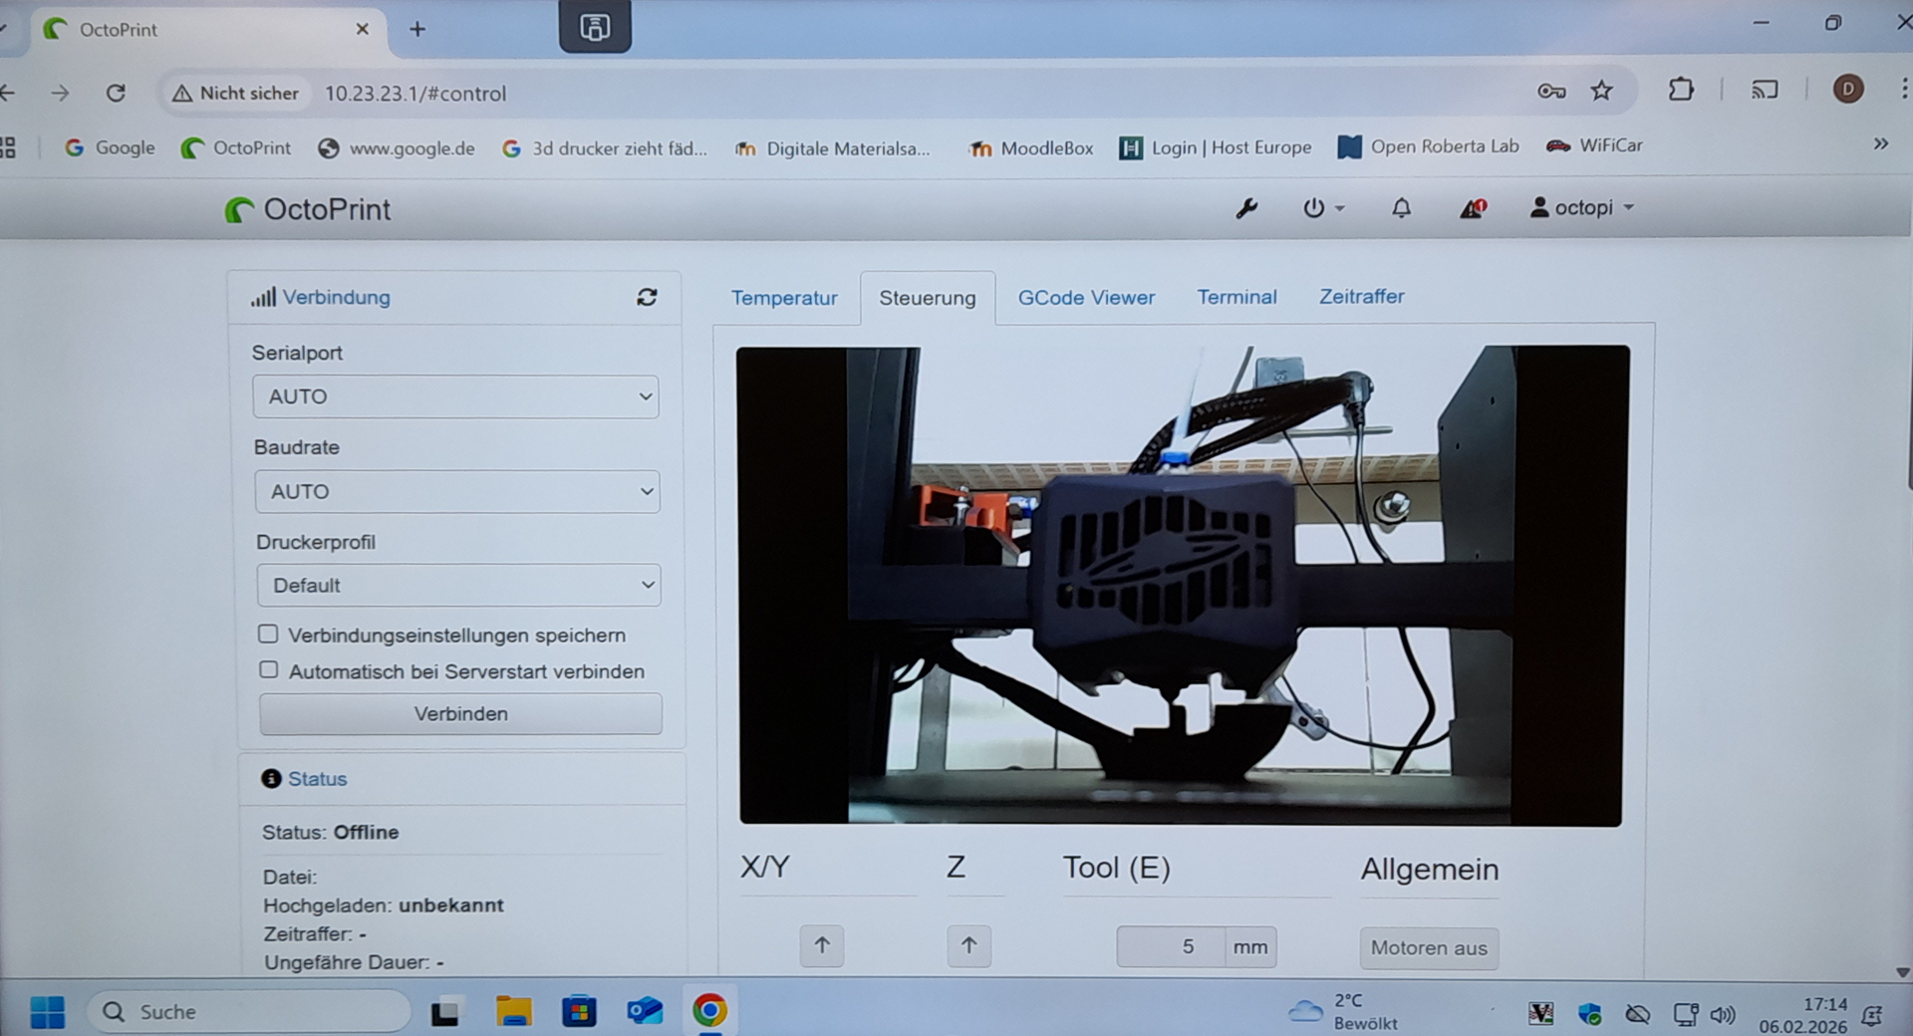Move Z axis up arrow
This screenshot has height=1036, width=1913.
pyautogui.click(x=968, y=945)
